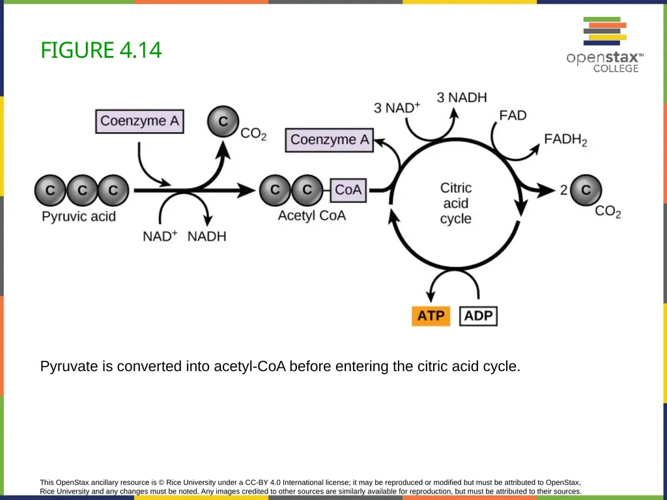Click the white ADP box
Image resolution: width=667 pixels, height=500 pixels.
[479, 316]
